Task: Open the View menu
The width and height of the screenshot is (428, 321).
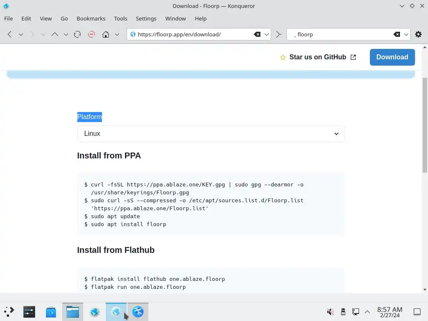Action: click(46, 18)
